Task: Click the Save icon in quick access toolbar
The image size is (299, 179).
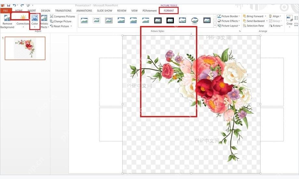Action: (8, 5)
